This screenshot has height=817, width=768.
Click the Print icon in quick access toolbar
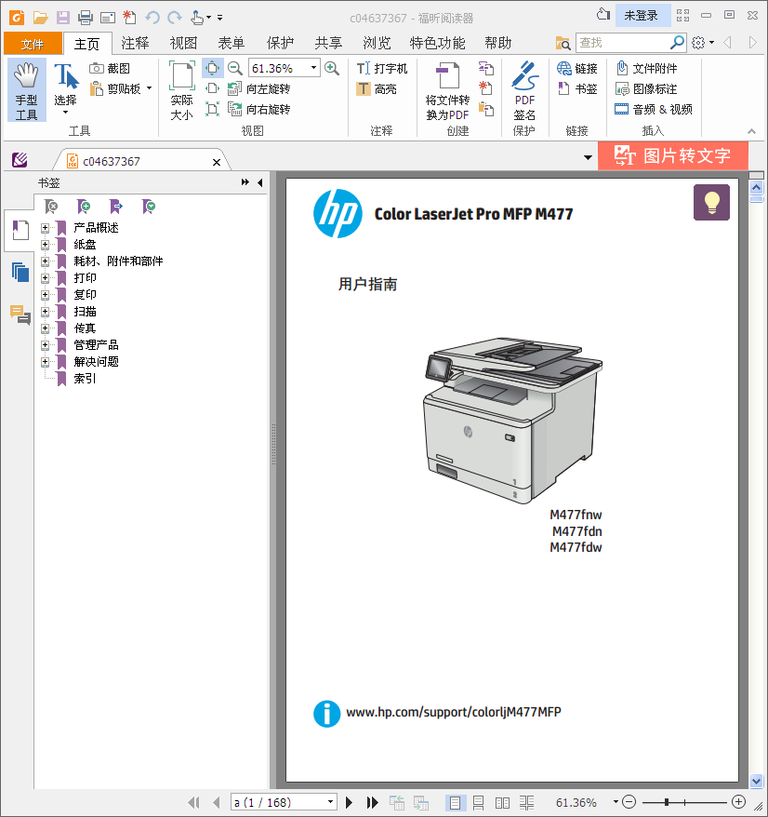[85, 18]
